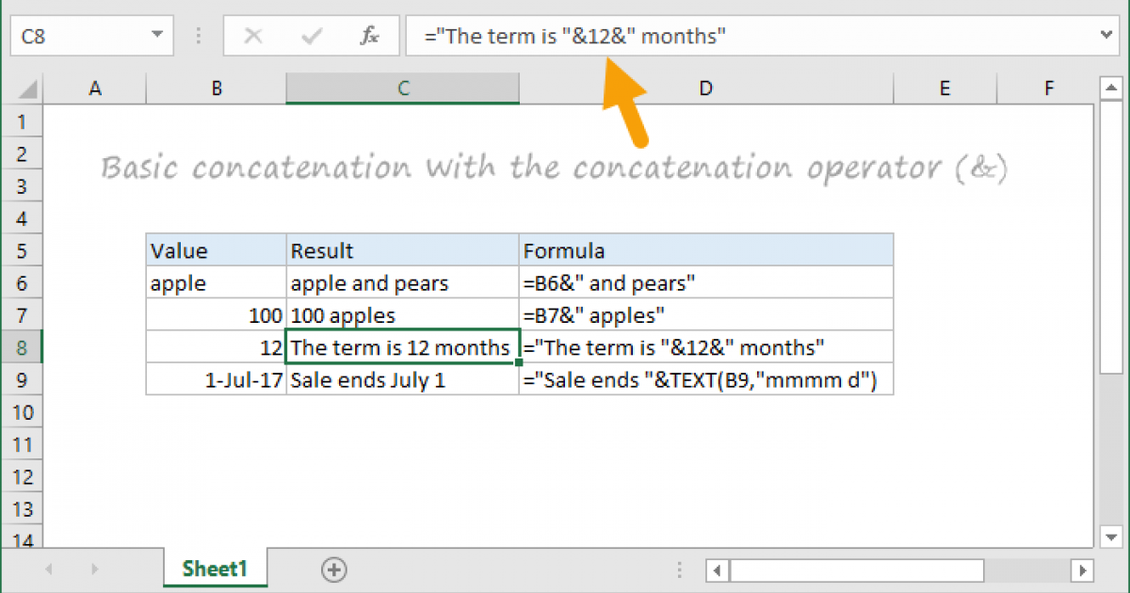Expand the formula bar with chevron
The width and height of the screenshot is (1130, 593).
click(x=1107, y=36)
